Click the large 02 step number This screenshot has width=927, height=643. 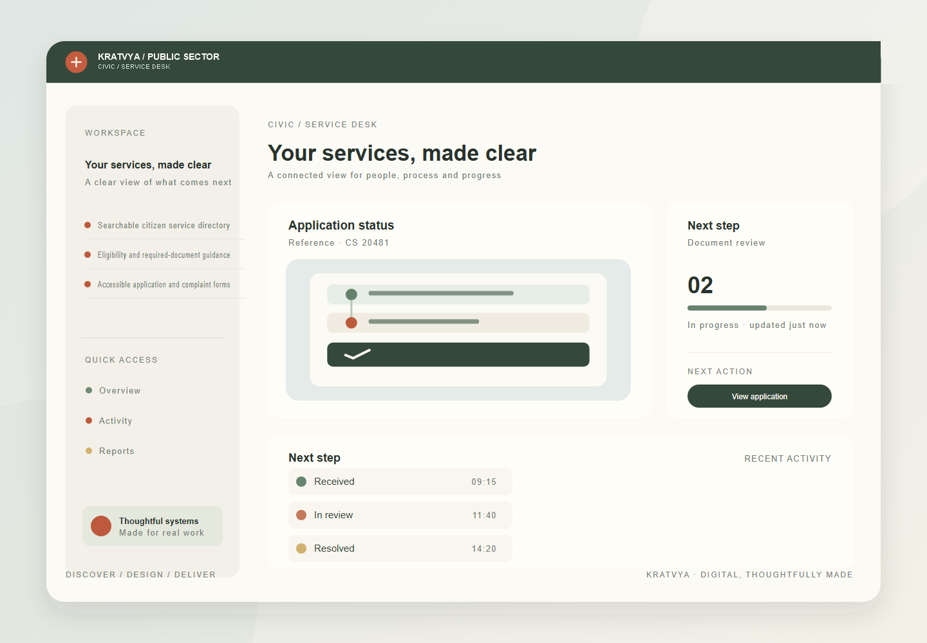click(700, 285)
